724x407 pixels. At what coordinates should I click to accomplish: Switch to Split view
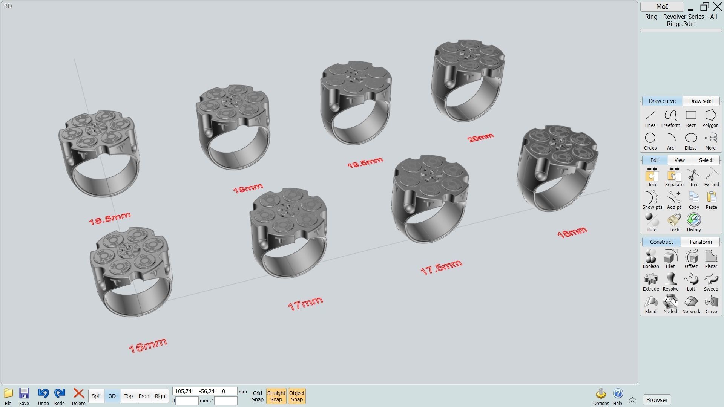click(96, 396)
